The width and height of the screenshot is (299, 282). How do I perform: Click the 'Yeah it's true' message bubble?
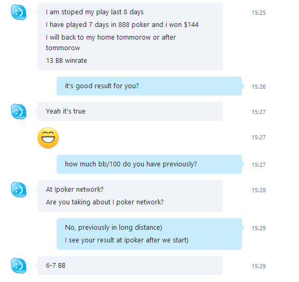pos(130,111)
